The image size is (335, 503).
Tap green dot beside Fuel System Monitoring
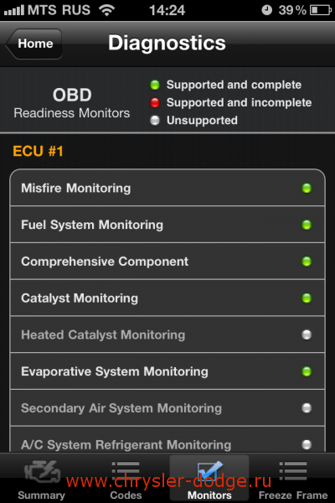307,225
